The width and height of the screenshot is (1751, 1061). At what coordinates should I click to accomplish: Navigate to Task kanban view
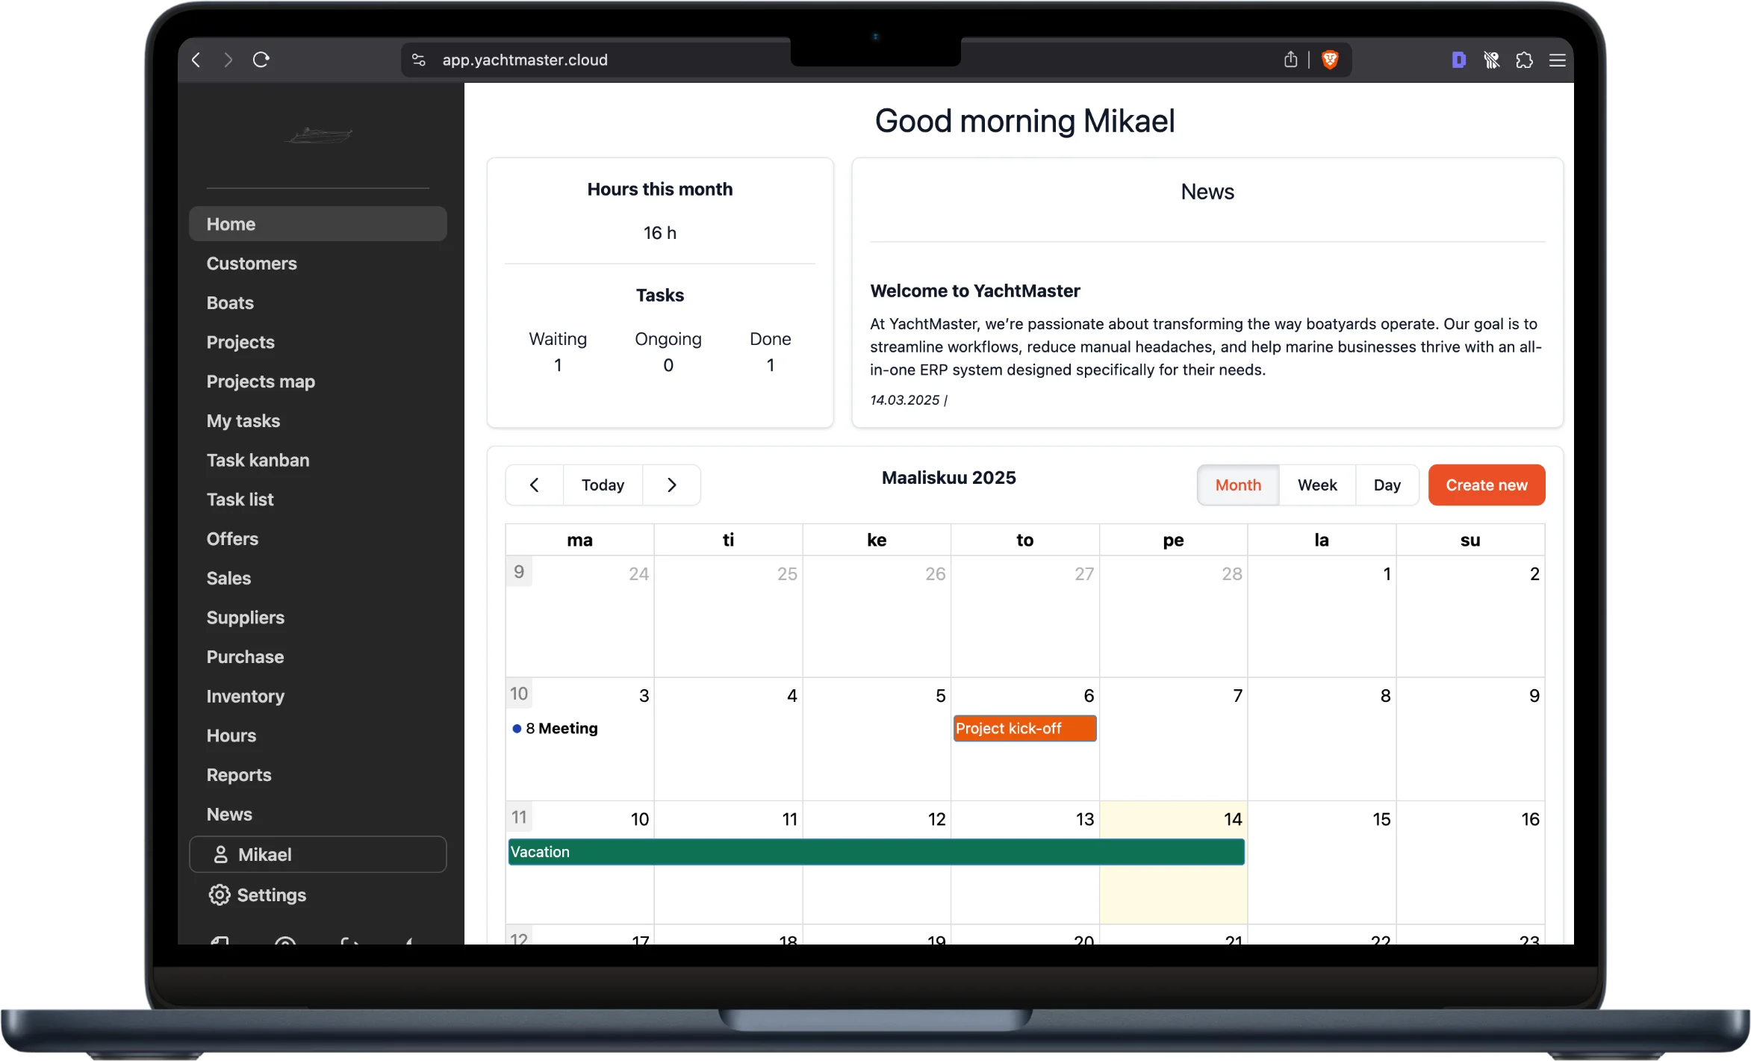(258, 459)
